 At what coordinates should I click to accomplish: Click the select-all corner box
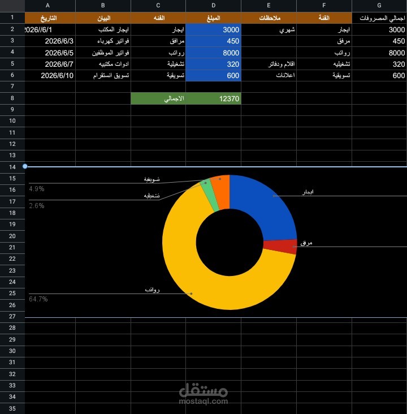(x=12, y=6)
